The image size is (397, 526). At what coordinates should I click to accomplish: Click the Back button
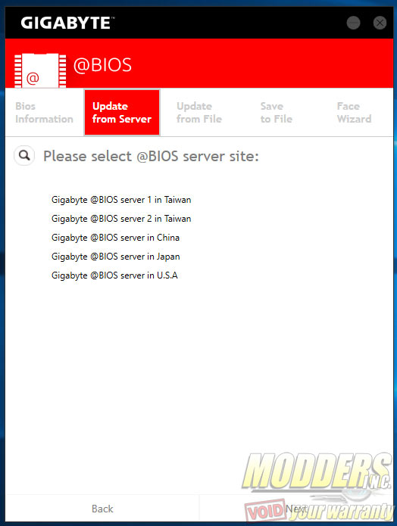102,509
